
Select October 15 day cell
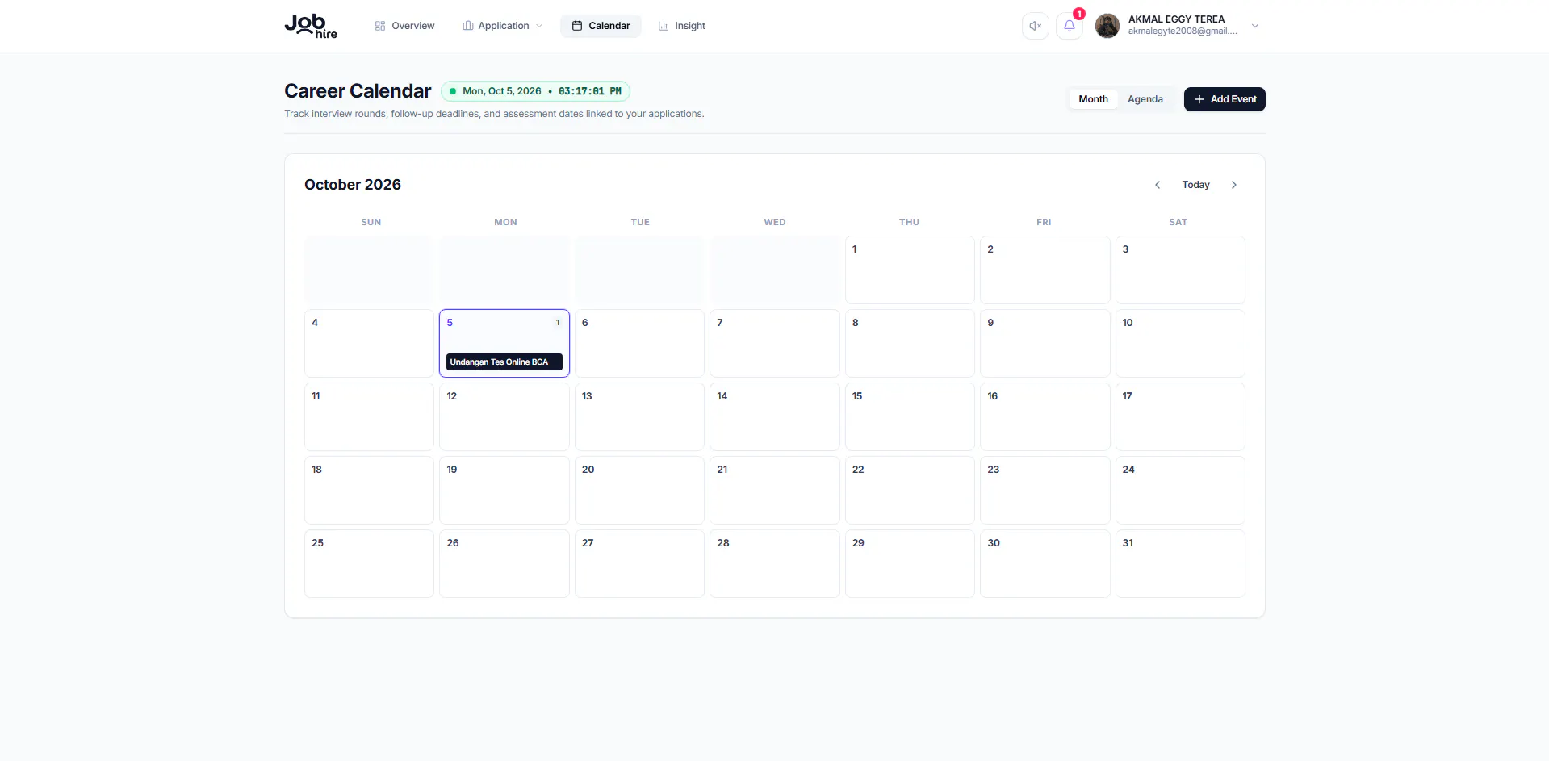tap(910, 416)
